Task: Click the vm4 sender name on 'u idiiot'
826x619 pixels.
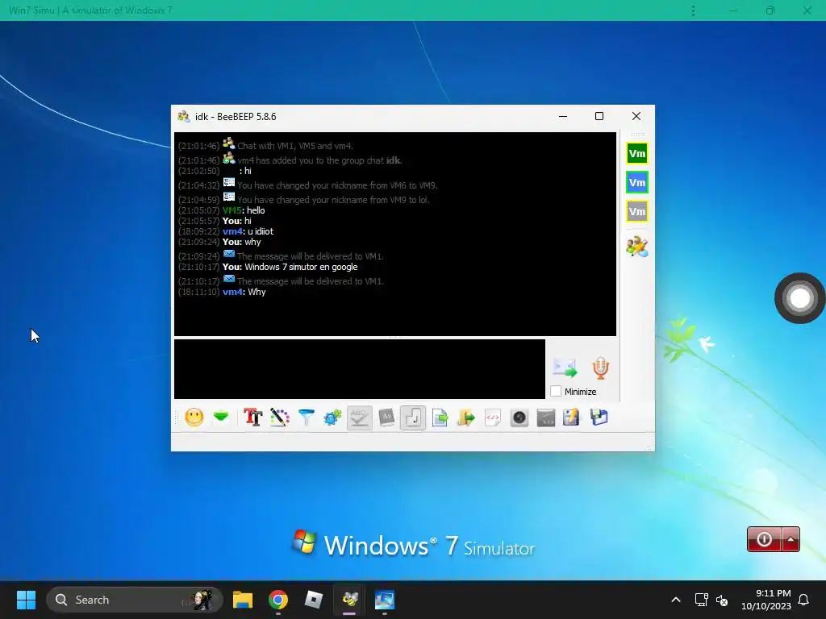Action: [x=232, y=231]
